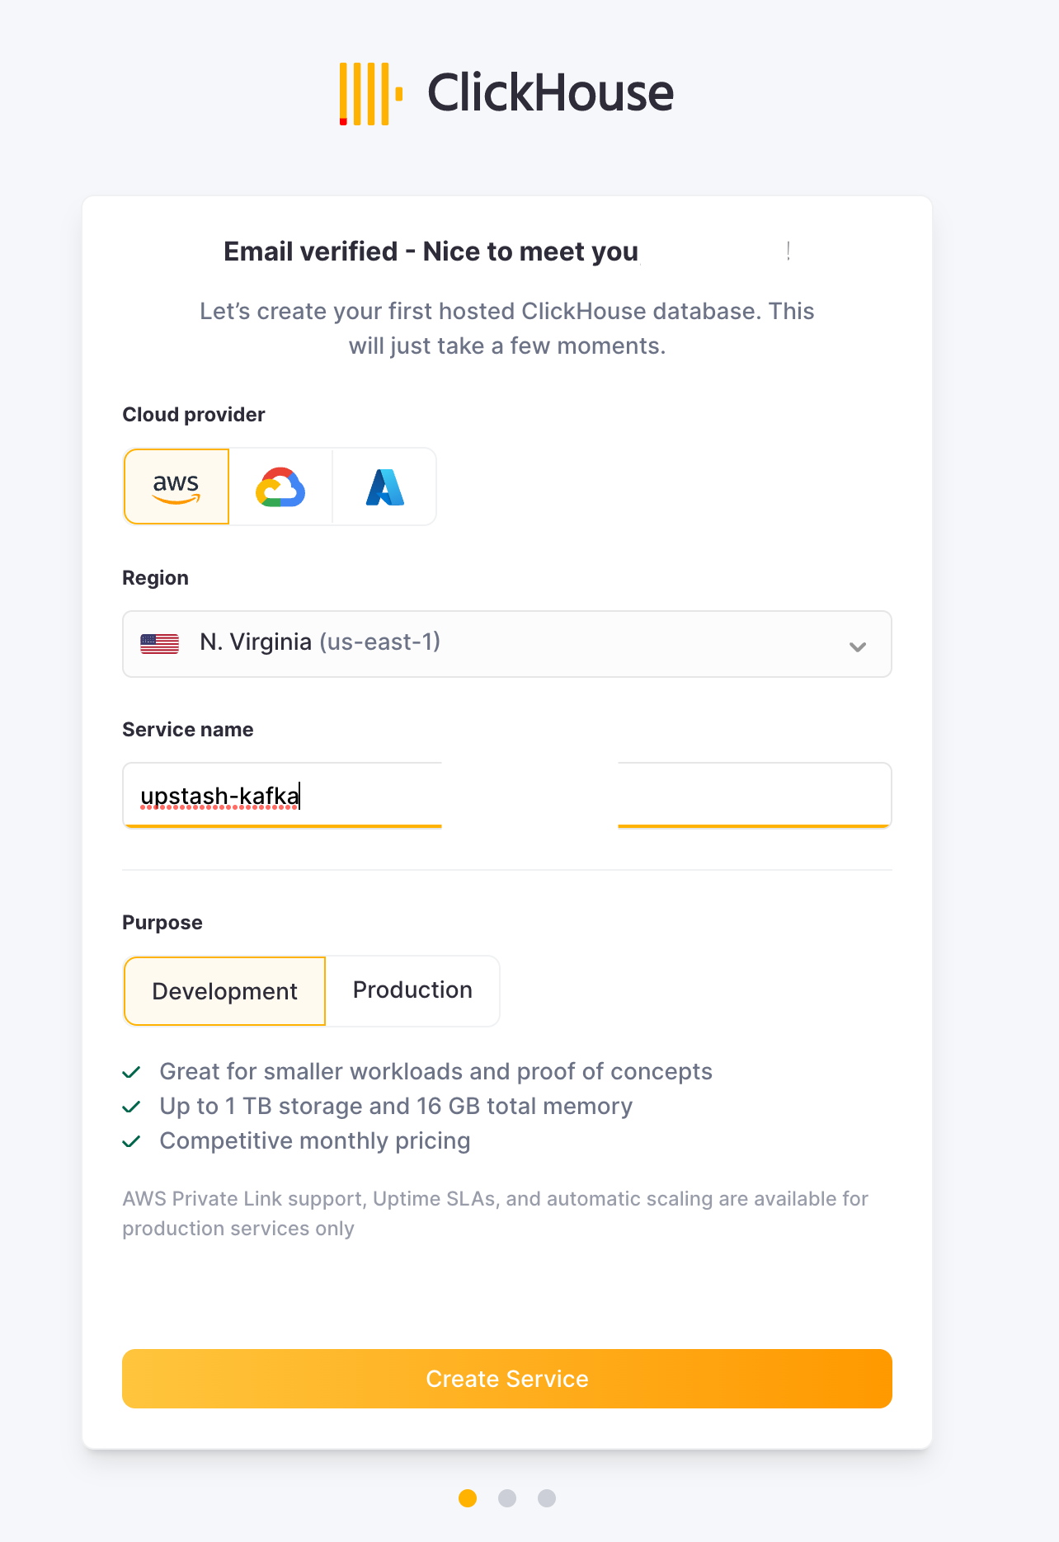Screen dimensions: 1059x1542
Task: Expand the region list via the chevron
Action: pyautogui.click(x=858, y=646)
